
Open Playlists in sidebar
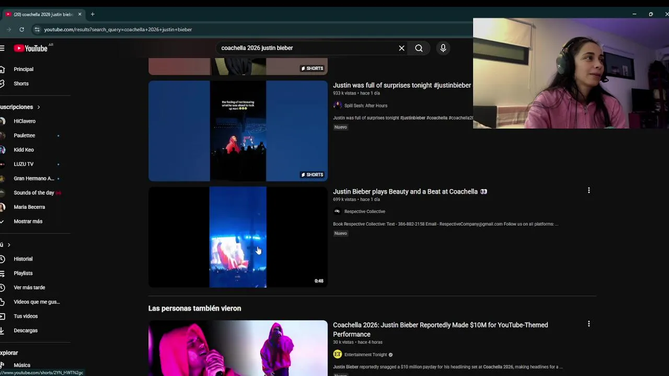pos(23,273)
